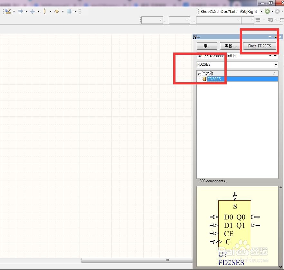Open the first empty formatting combo box
The width and height of the screenshot is (284, 270).
(x=152, y=20)
